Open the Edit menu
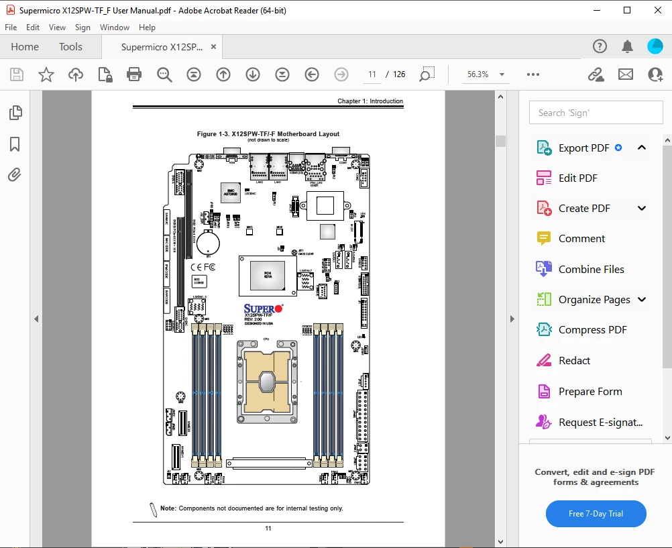Screen dimensions: 672x548 click(x=33, y=28)
